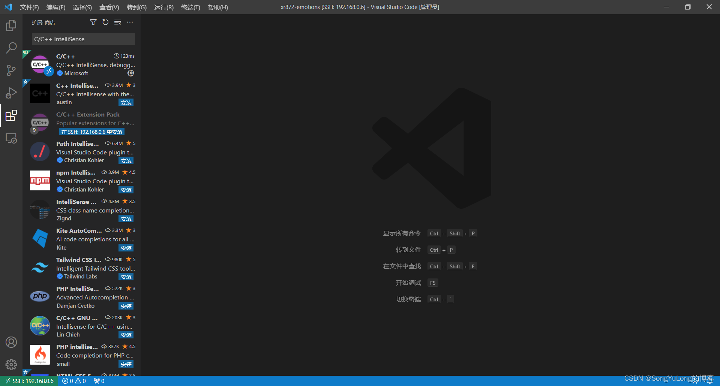Open the 帮助(H) menu
Image resolution: width=720 pixels, height=386 pixels.
click(217, 7)
